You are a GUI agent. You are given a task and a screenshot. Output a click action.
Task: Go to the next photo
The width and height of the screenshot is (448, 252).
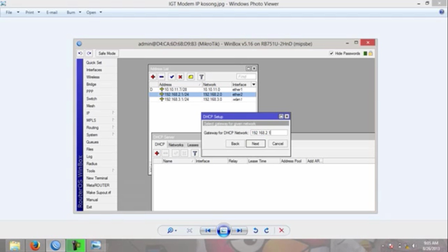coord(239,231)
